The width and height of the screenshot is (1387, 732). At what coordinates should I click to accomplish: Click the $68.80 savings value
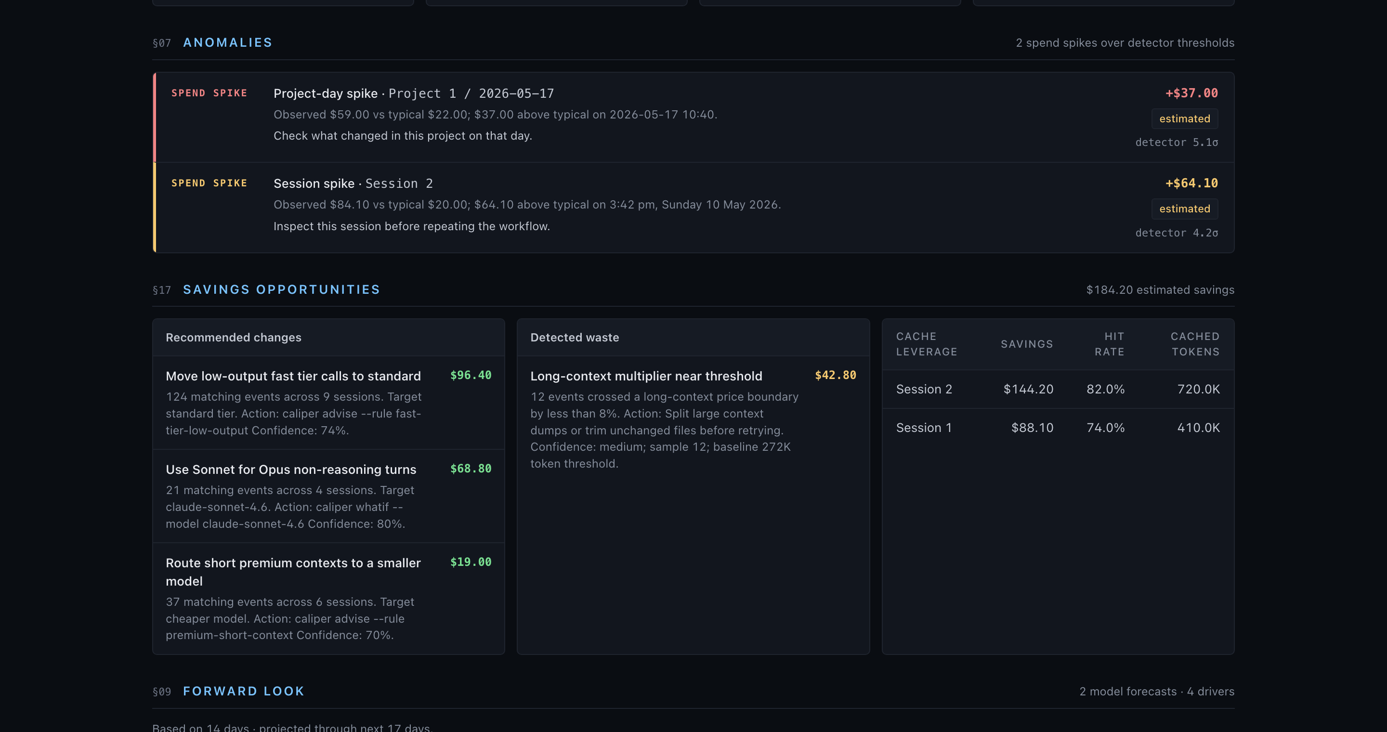[471, 469]
